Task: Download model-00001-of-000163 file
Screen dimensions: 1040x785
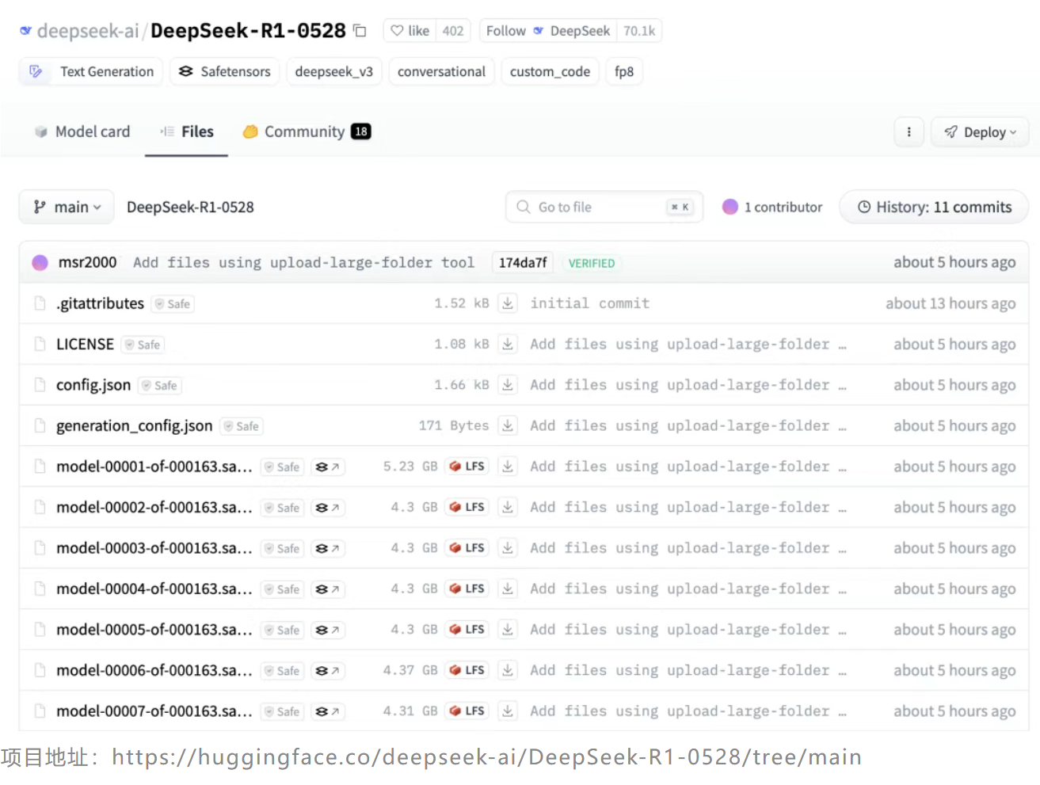Action: coord(508,466)
